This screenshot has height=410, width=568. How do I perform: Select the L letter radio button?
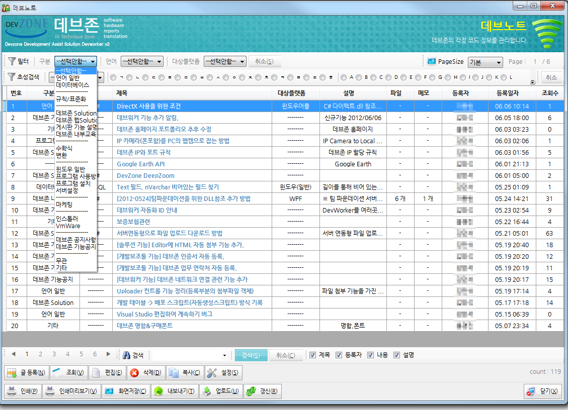coord(504,77)
